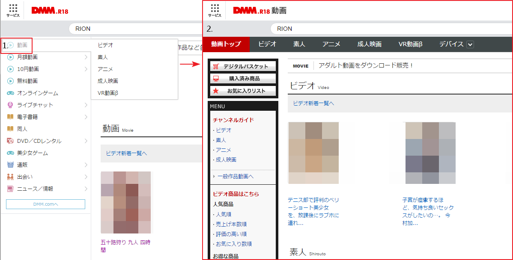
Task: Click the people icon beside 出会い
Action: click(10, 177)
